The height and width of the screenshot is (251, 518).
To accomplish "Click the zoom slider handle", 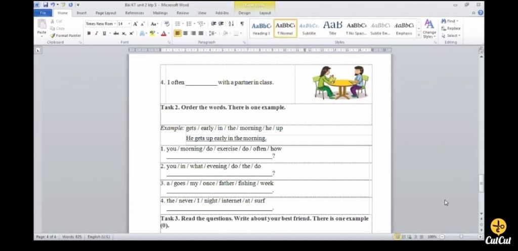I will pos(461,236).
